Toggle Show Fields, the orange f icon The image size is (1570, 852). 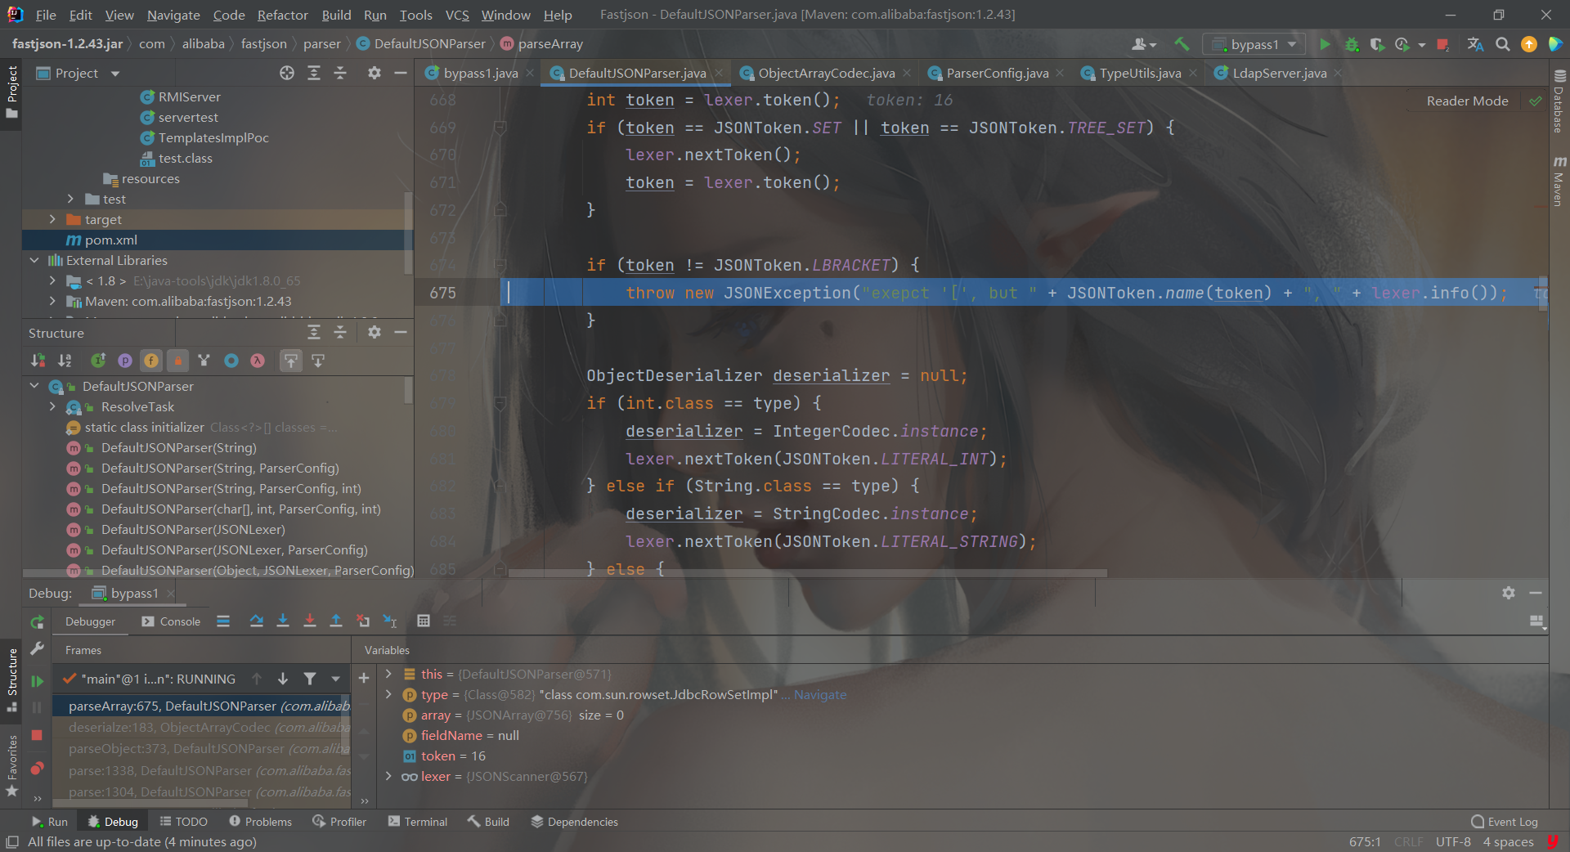tap(151, 361)
